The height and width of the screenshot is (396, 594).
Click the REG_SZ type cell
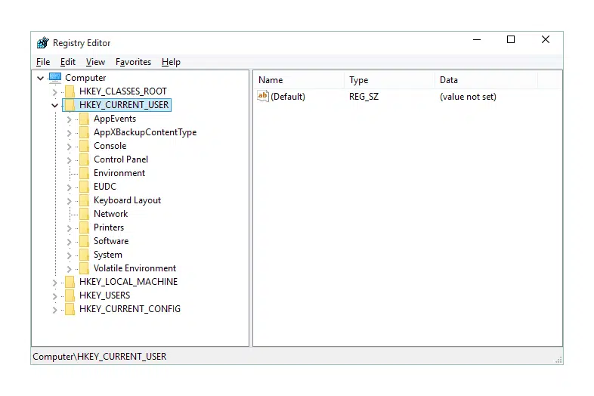point(364,97)
